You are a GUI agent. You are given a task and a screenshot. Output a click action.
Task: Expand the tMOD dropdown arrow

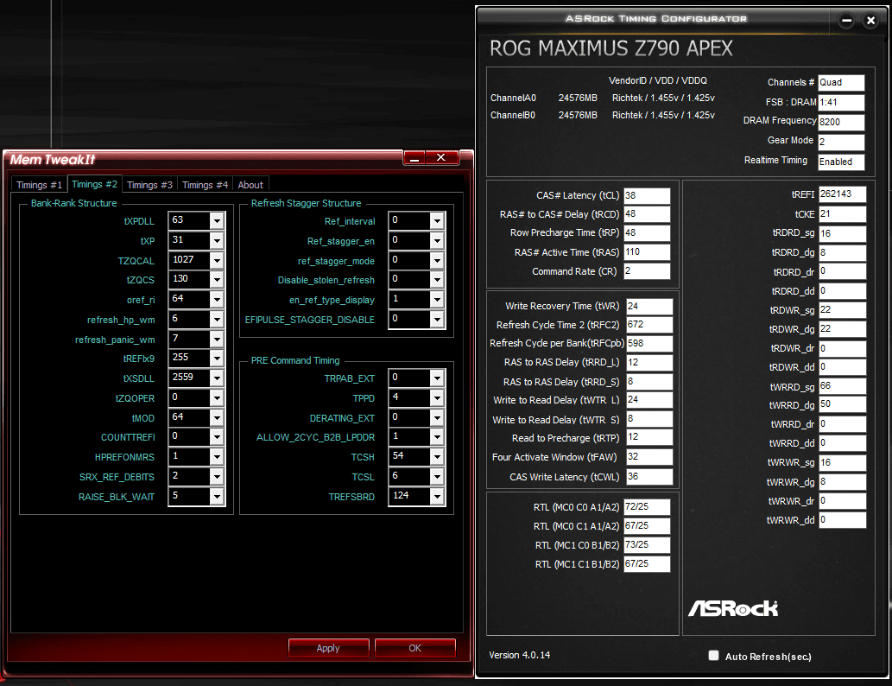[x=217, y=418]
